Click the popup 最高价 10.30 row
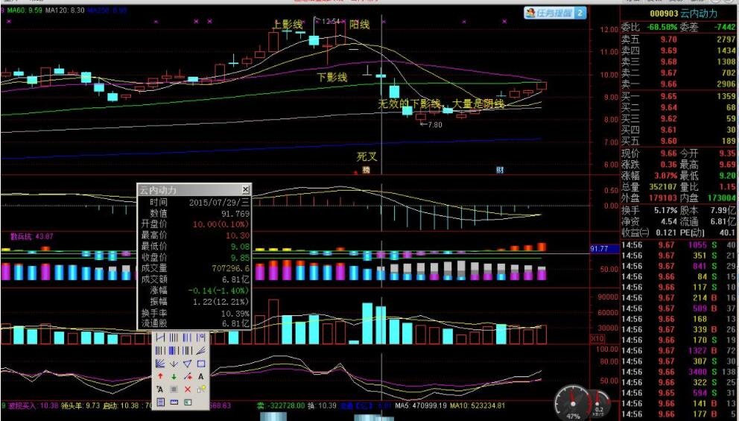This screenshot has width=739, height=421. (x=194, y=235)
